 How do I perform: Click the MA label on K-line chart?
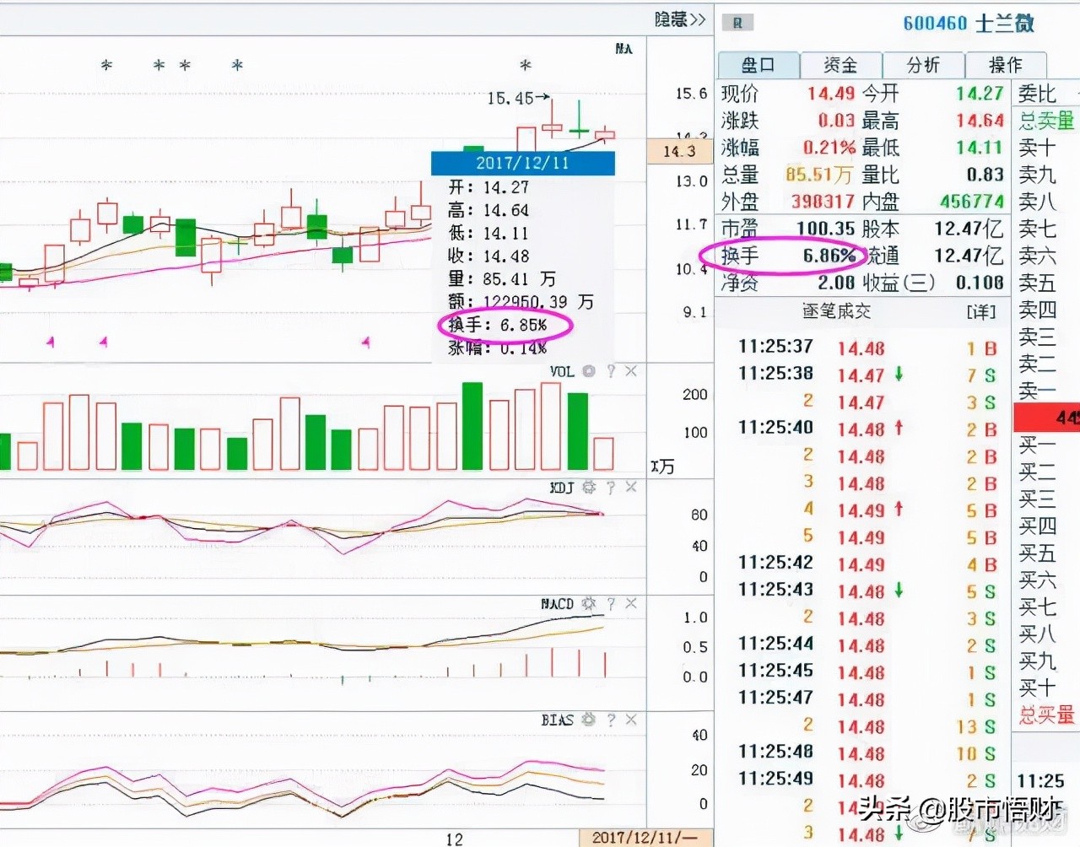(624, 49)
